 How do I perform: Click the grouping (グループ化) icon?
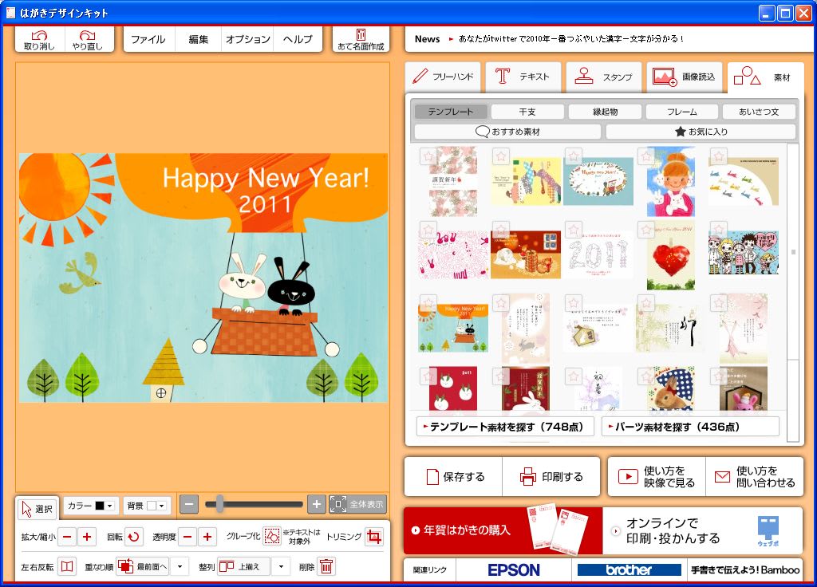coord(272,538)
